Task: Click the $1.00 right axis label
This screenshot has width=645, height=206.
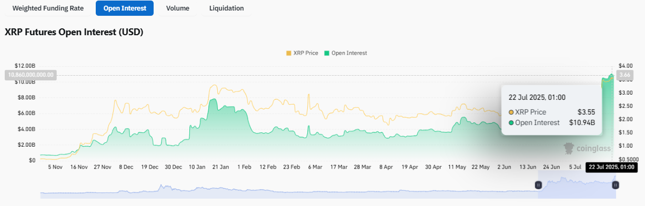Action: [626, 146]
